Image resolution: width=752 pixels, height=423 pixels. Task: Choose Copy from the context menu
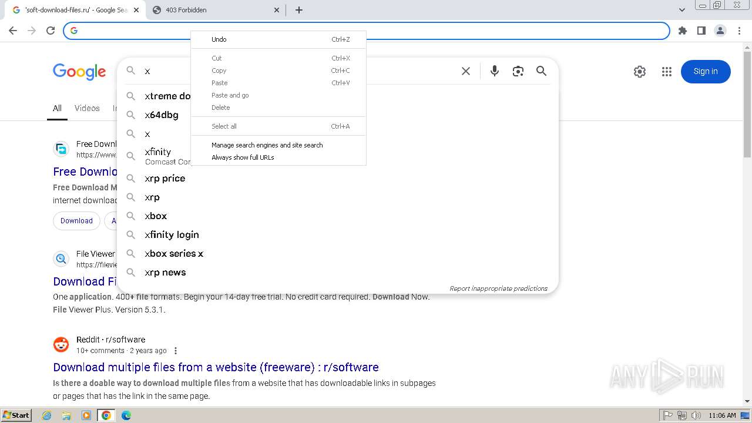click(278, 70)
